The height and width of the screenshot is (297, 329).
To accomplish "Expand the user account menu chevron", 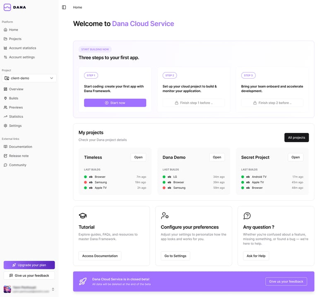I will (53, 289).
